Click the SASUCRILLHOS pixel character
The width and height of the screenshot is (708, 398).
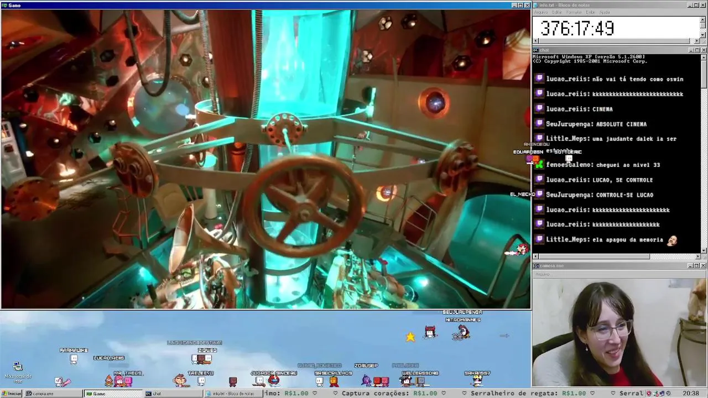334,380
